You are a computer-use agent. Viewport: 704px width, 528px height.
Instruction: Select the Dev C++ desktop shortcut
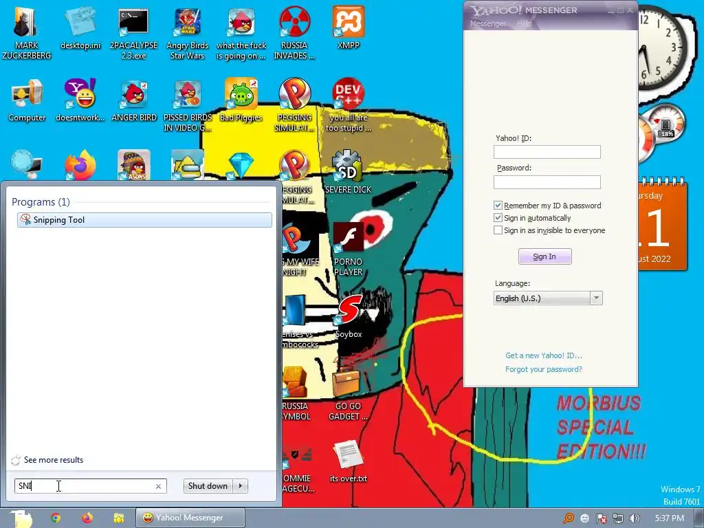tap(349, 105)
